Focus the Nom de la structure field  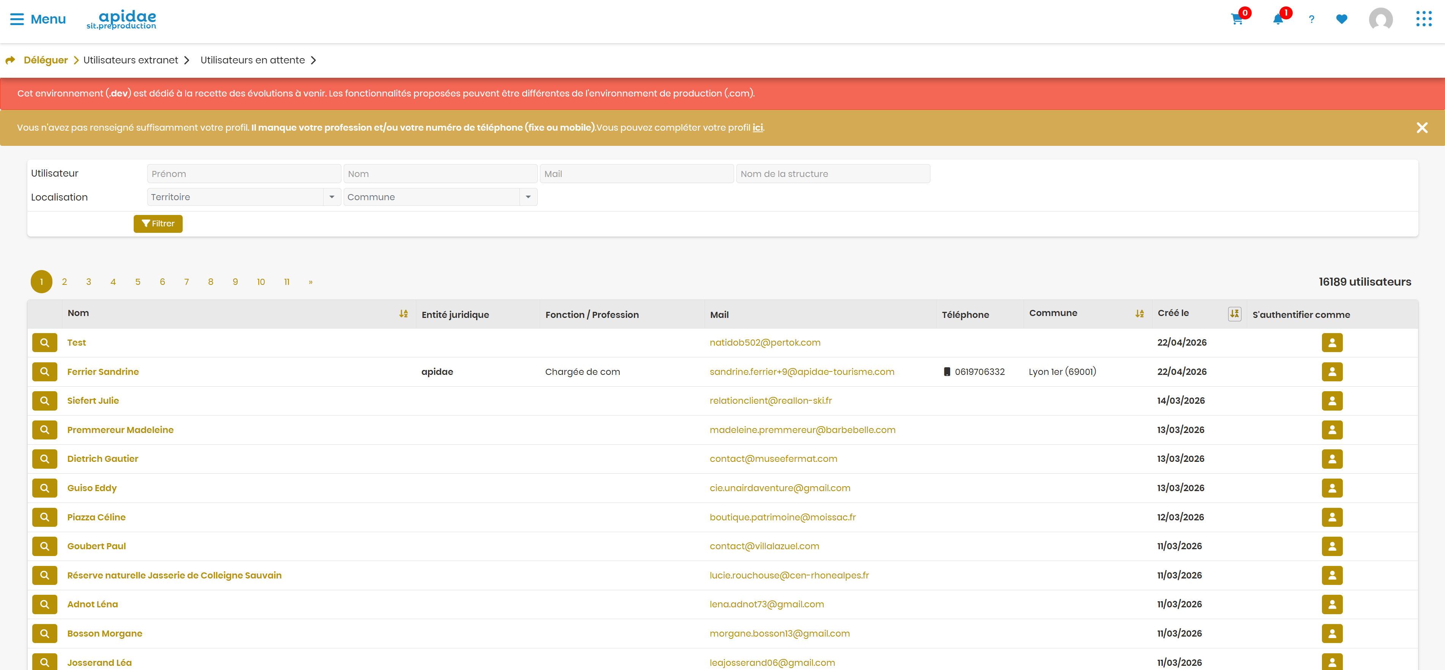coord(833,174)
